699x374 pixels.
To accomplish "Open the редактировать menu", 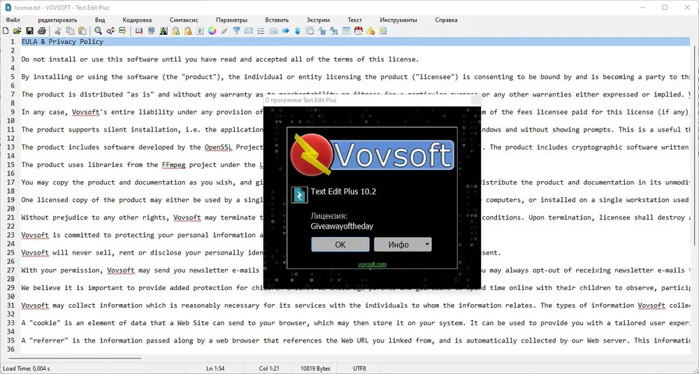I will pos(57,20).
